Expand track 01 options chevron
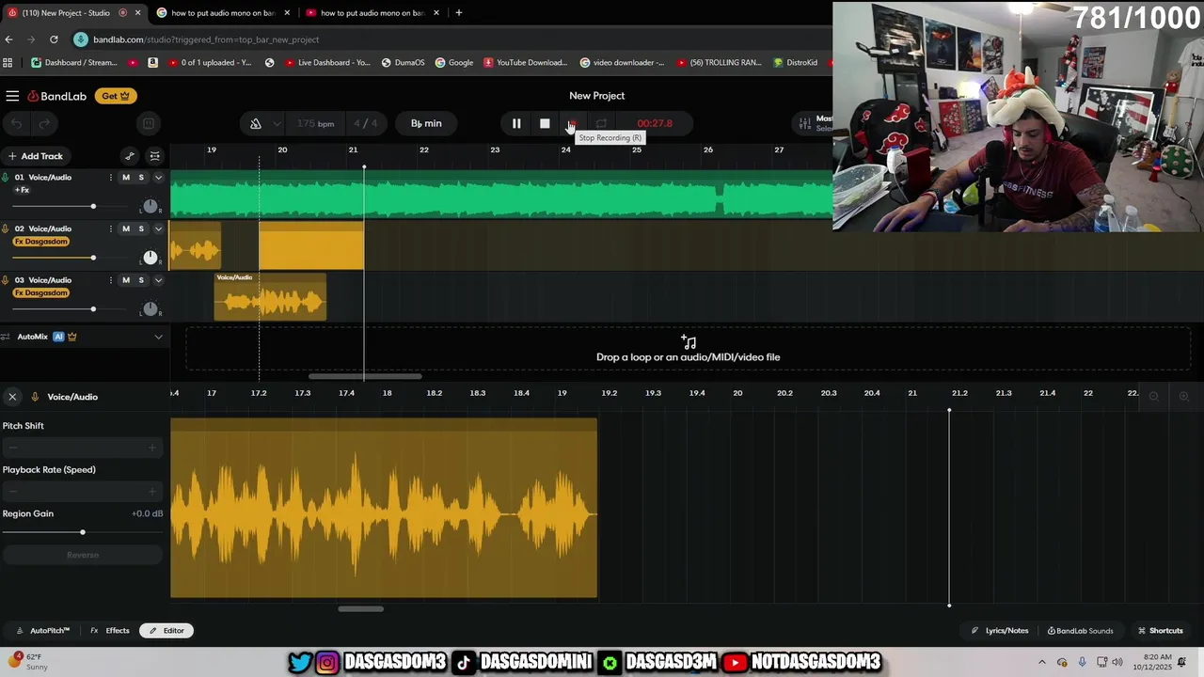Screen dimensions: 1204x677 pyautogui.click(x=158, y=178)
